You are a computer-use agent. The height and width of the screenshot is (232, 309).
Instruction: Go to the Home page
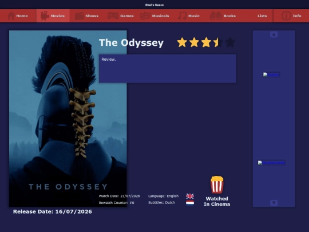(18, 16)
